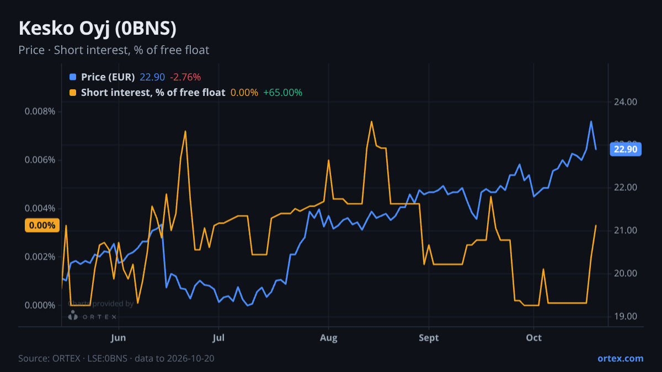Click the subtitle Price · Short interest, % of free float
The width and height of the screenshot is (662, 372).
[114, 50]
